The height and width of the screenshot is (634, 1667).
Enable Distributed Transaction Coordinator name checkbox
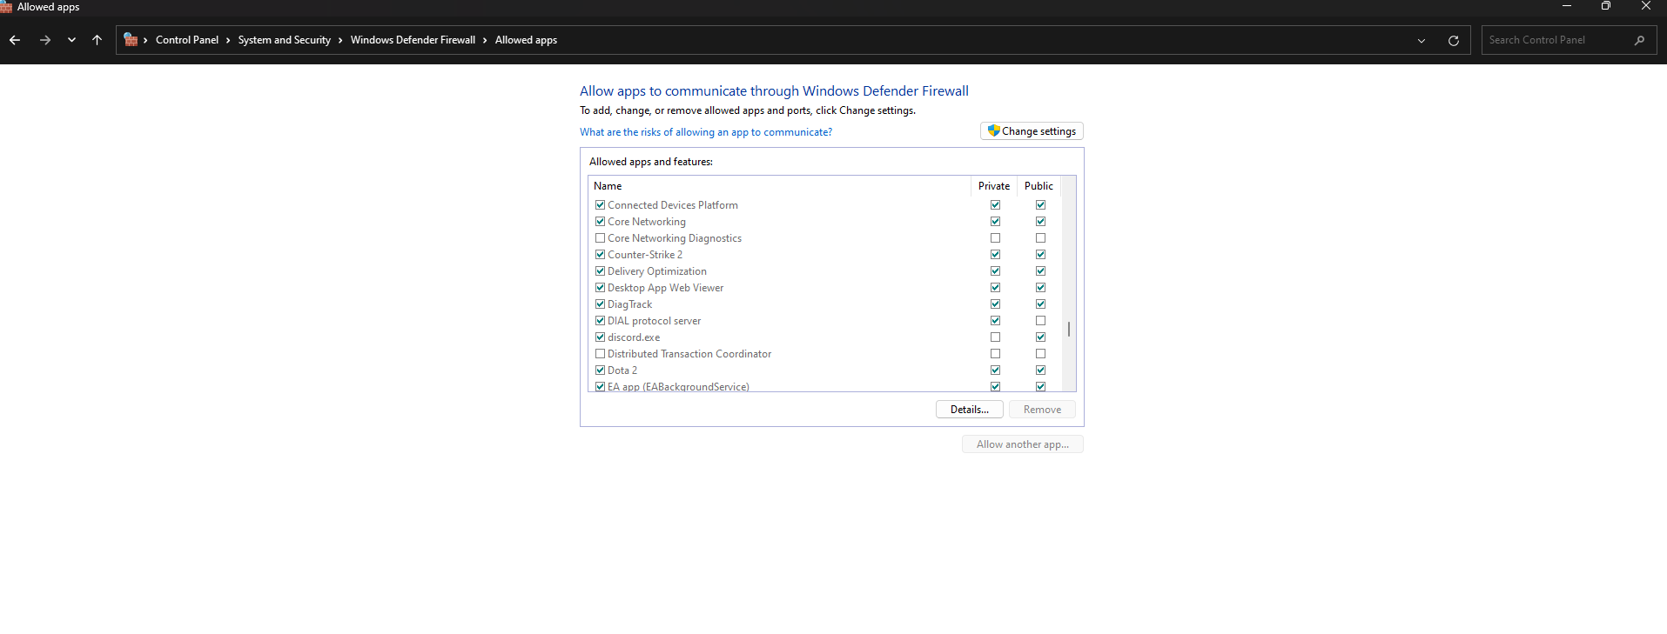(x=600, y=354)
